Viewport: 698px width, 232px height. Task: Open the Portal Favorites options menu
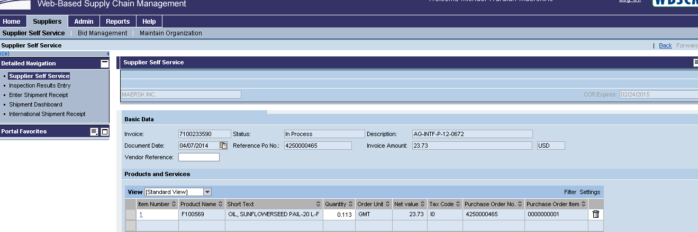[94, 132]
